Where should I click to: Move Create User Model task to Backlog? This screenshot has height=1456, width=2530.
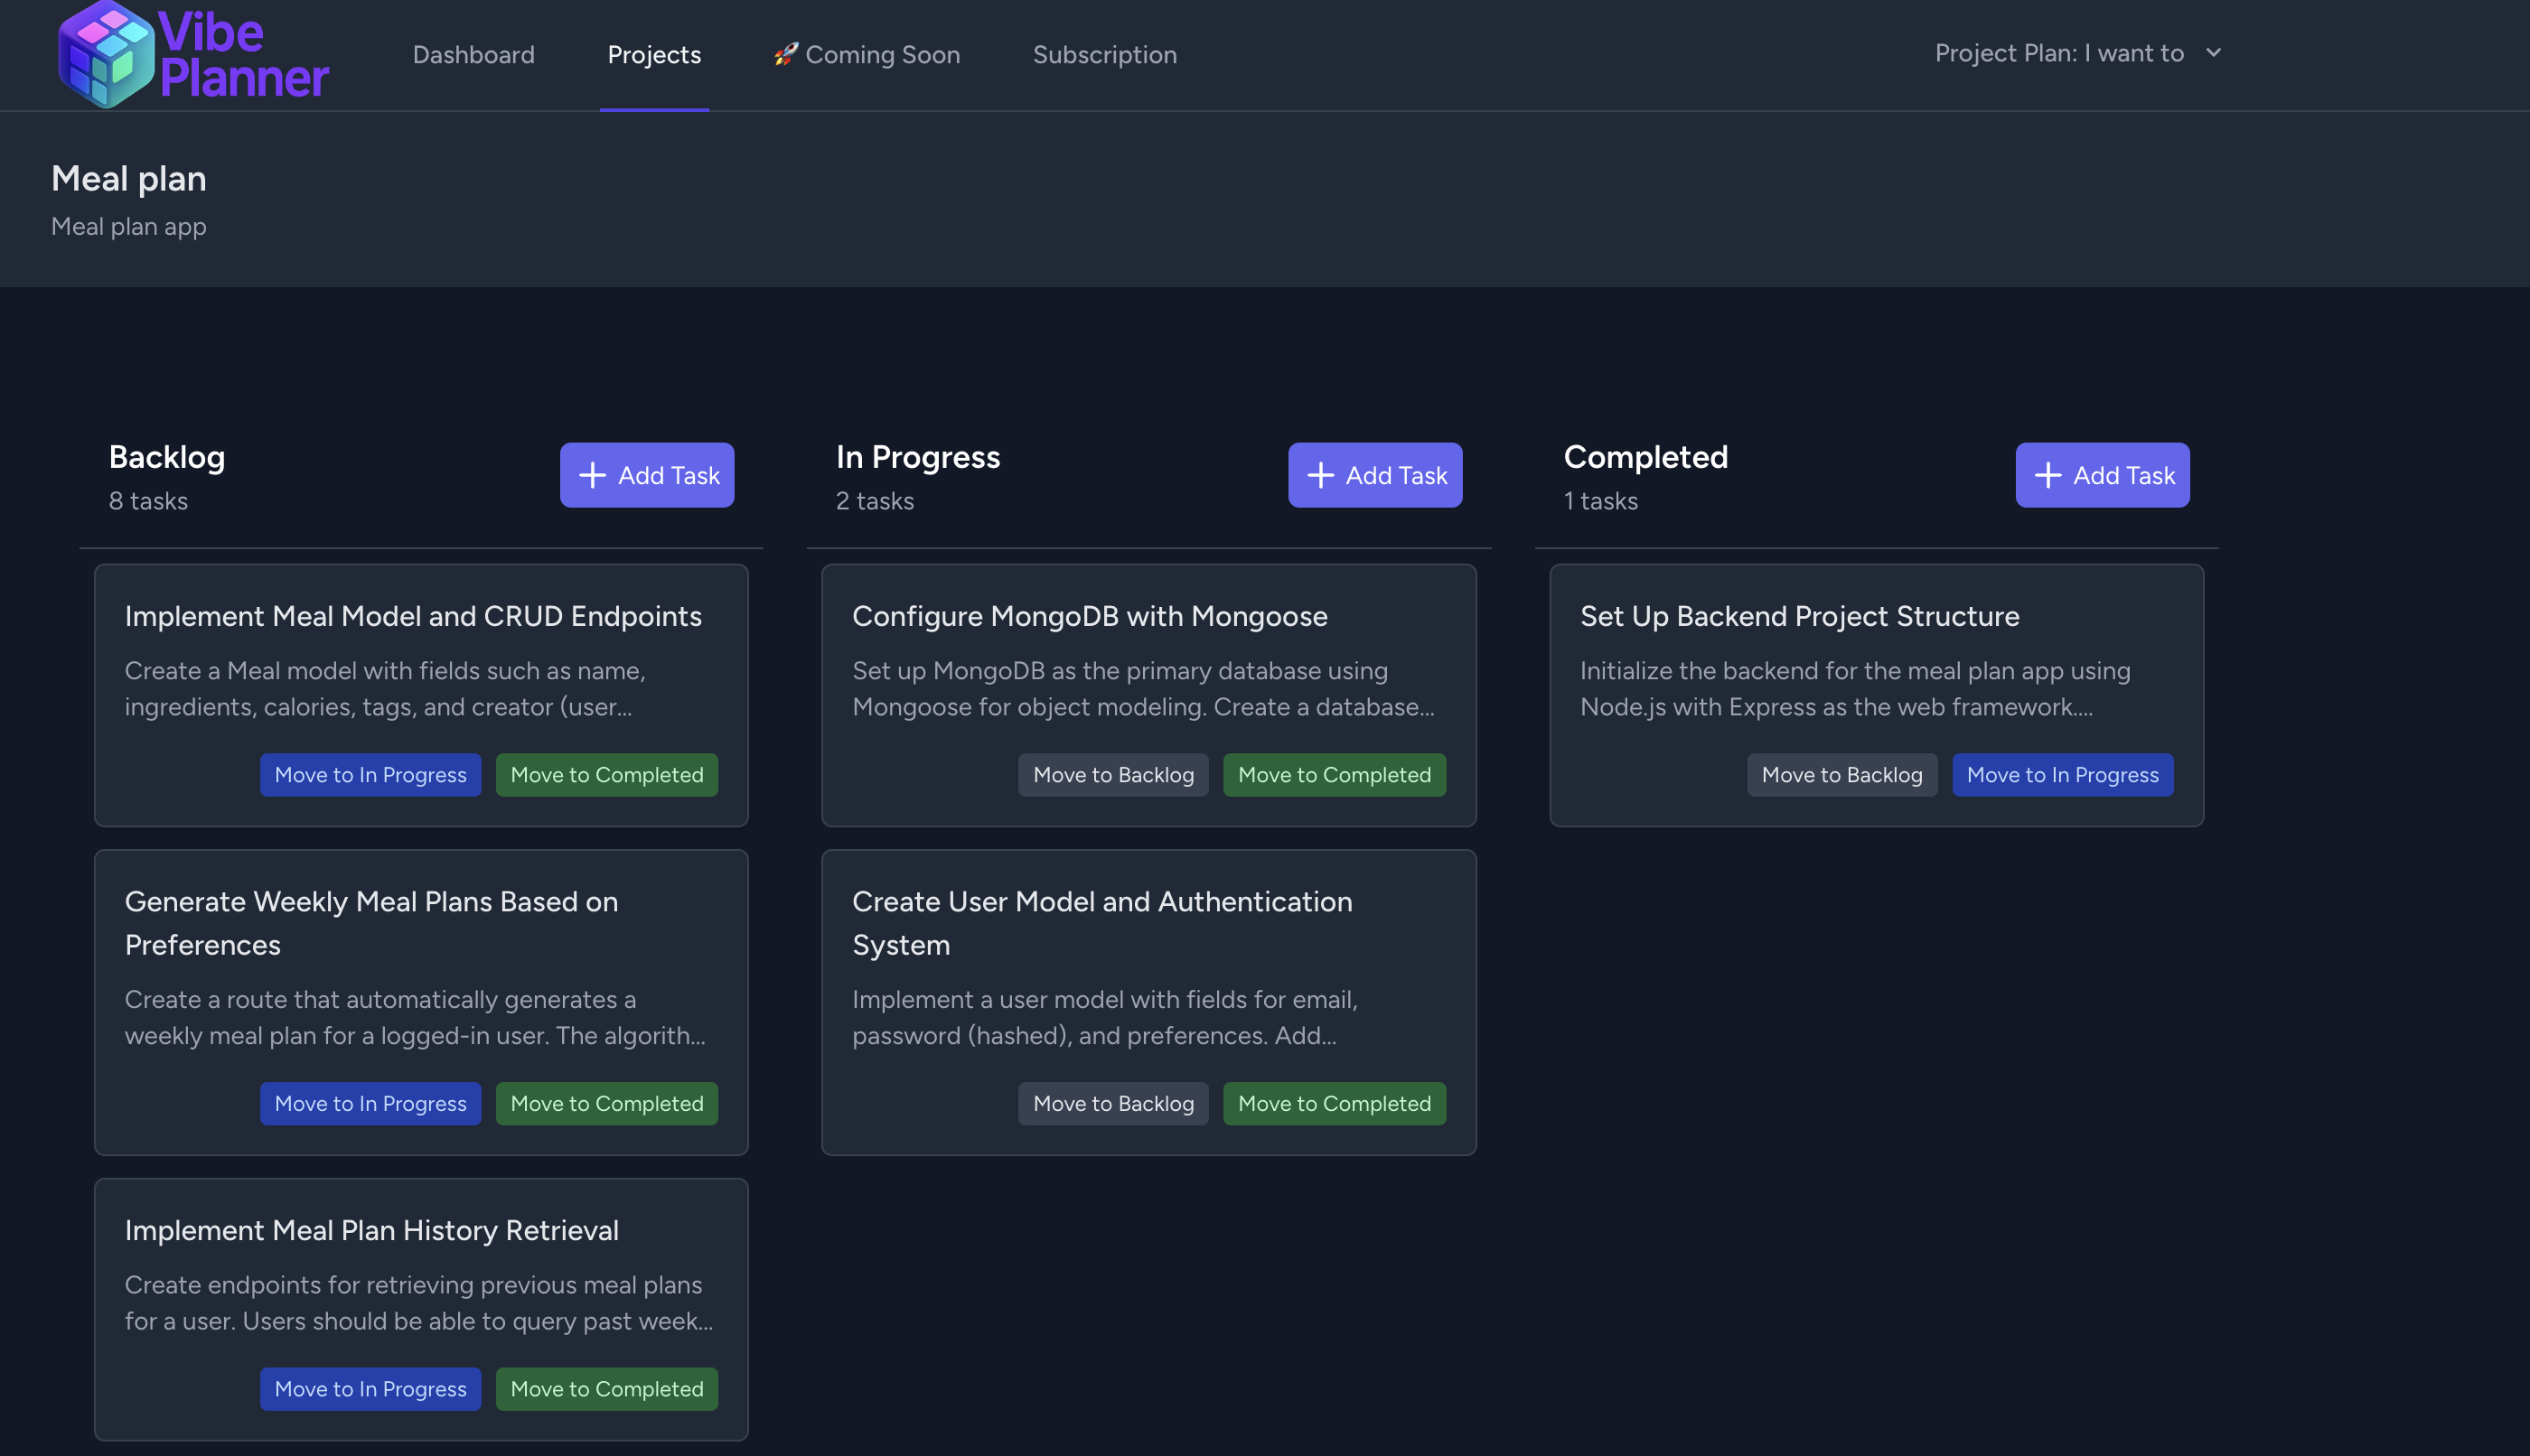coord(1112,1104)
